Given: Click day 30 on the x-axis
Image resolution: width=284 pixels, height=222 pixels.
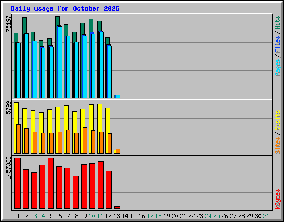Looking at the screenshot, I should coord(258,216).
